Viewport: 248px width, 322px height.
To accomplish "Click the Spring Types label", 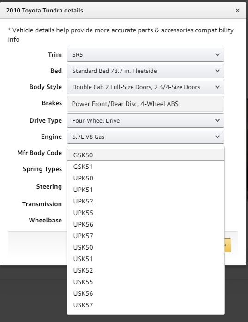I will coord(42,169).
